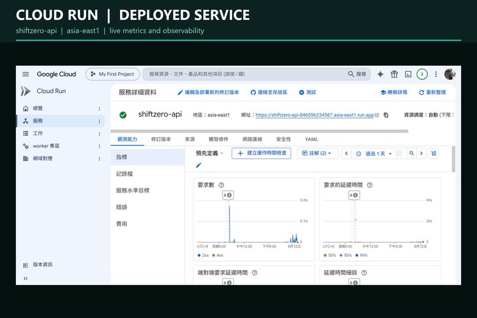Click the 搜尋 search button

tap(357, 74)
